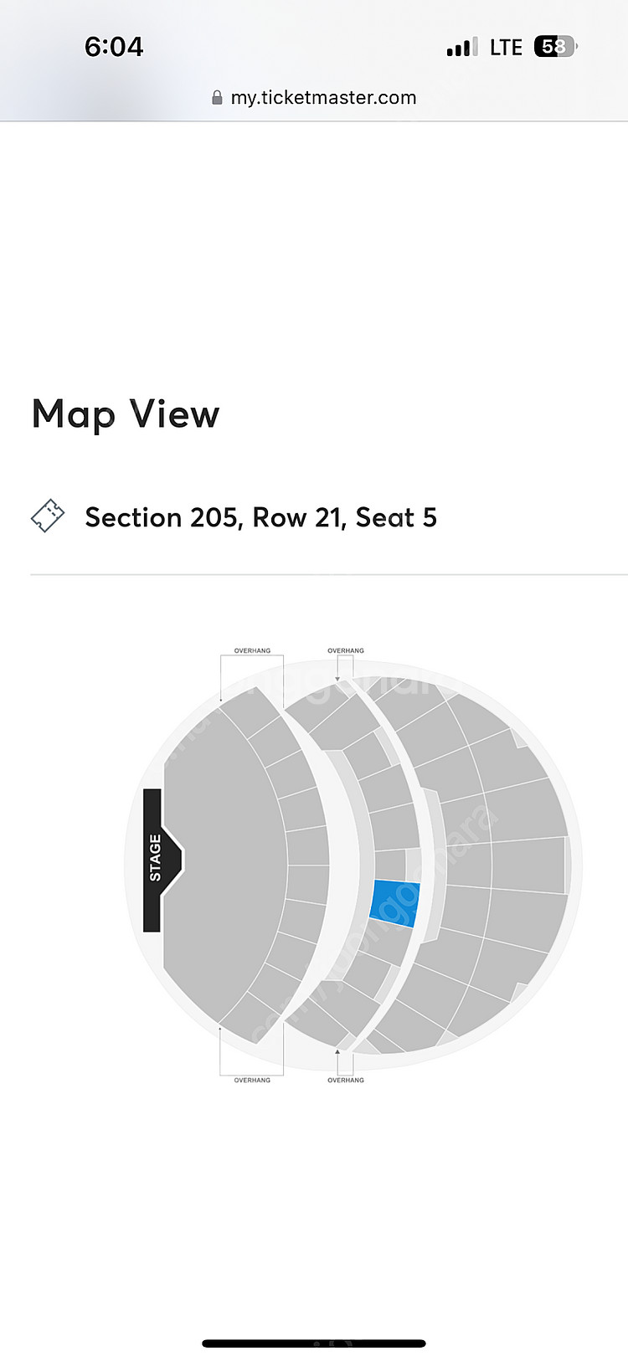Click the bottom-left OVERHANG label
The width and height of the screenshot is (628, 1361).
(252, 1081)
